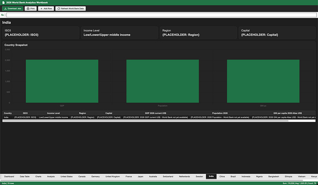Click the table's horizontal scrollbar
This screenshot has width=318, height=185.
coord(145,121)
